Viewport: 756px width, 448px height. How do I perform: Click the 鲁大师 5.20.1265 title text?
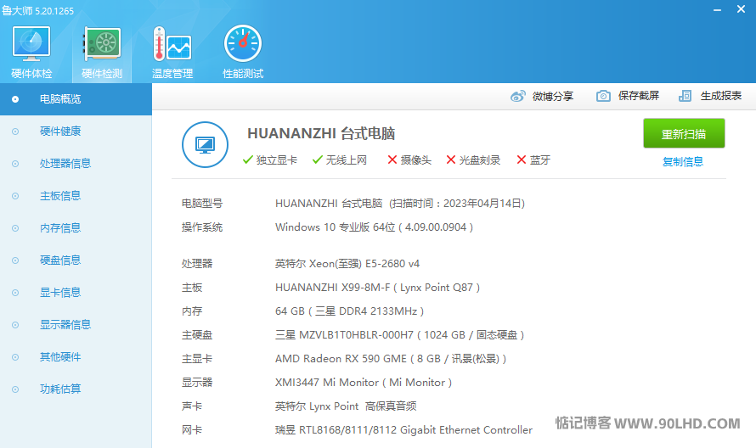(38, 10)
